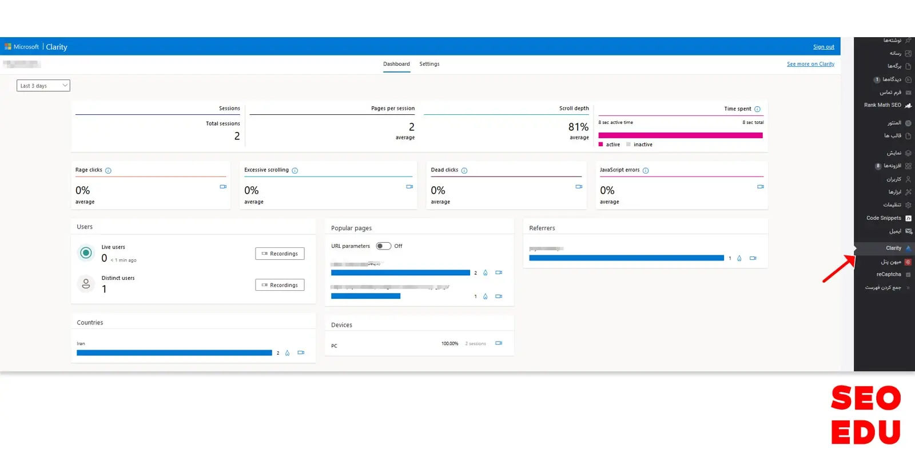Click Recordings button for Live users
This screenshot has height=457, width=915.
coord(280,254)
